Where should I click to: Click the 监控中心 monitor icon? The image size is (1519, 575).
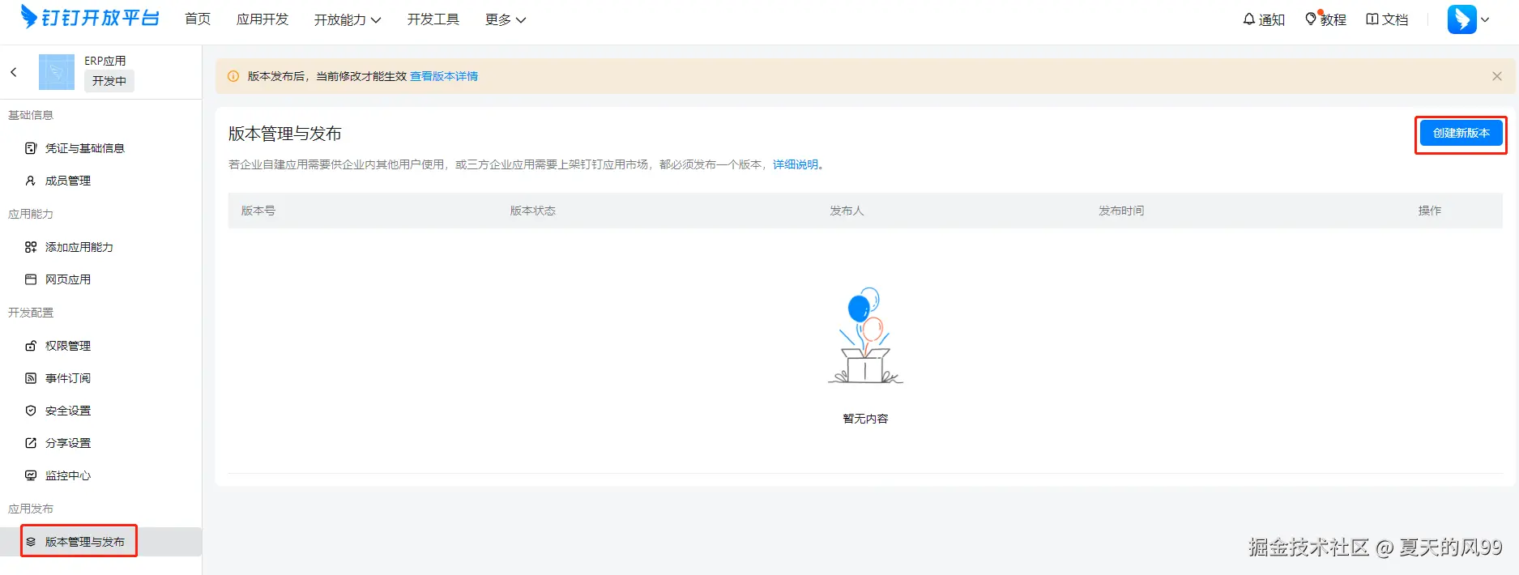(x=31, y=475)
